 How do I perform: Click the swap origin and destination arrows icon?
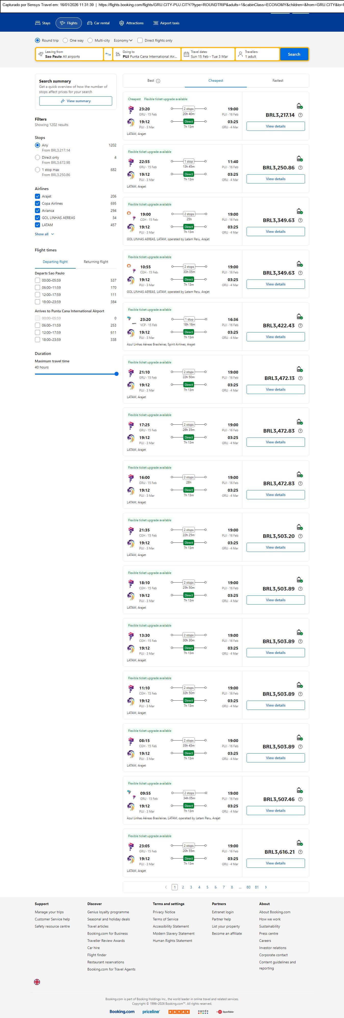tap(108, 54)
